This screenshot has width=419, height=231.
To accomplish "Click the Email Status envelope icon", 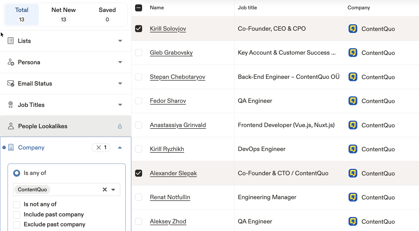I will coord(11,84).
